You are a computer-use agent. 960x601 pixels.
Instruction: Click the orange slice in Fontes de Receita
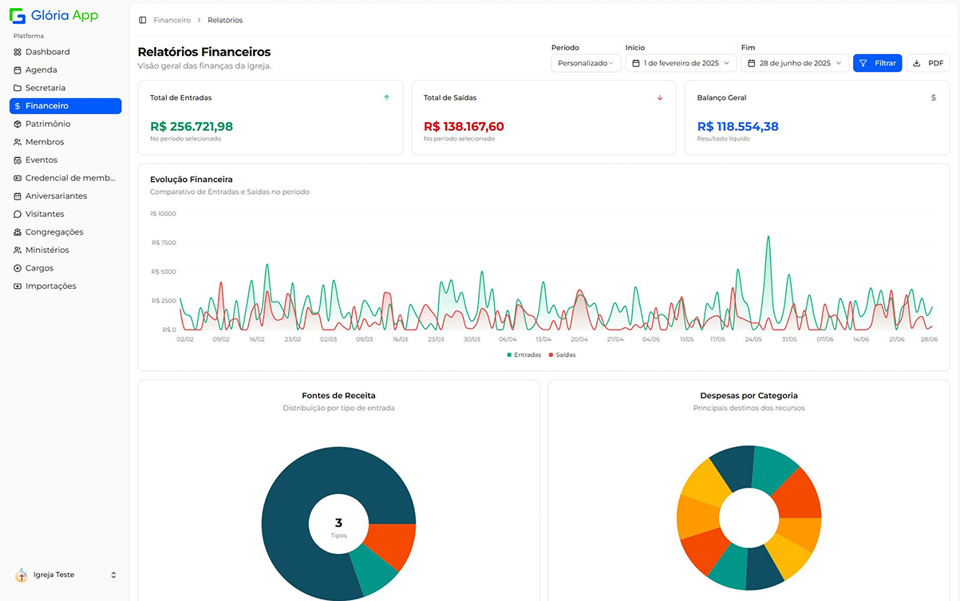pos(395,543)
